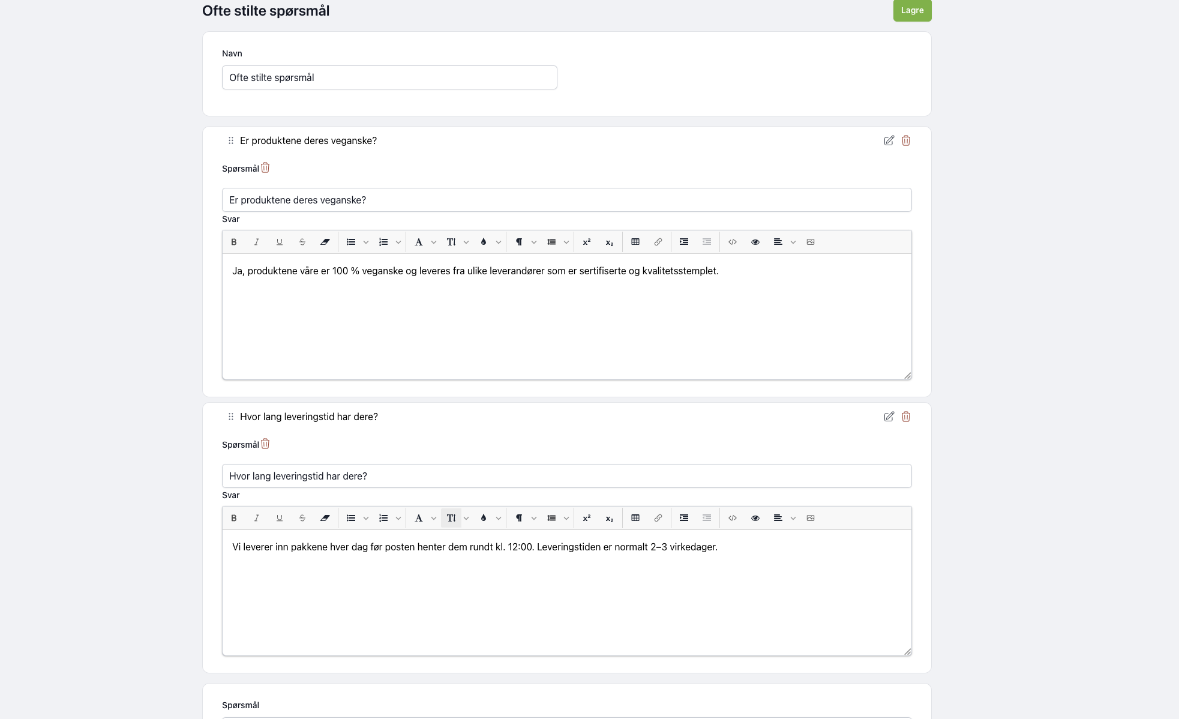This screenshot has width=1179, height=719.
Task: Open paragraph format dropdown in first editor
Action: click(534, 242)
